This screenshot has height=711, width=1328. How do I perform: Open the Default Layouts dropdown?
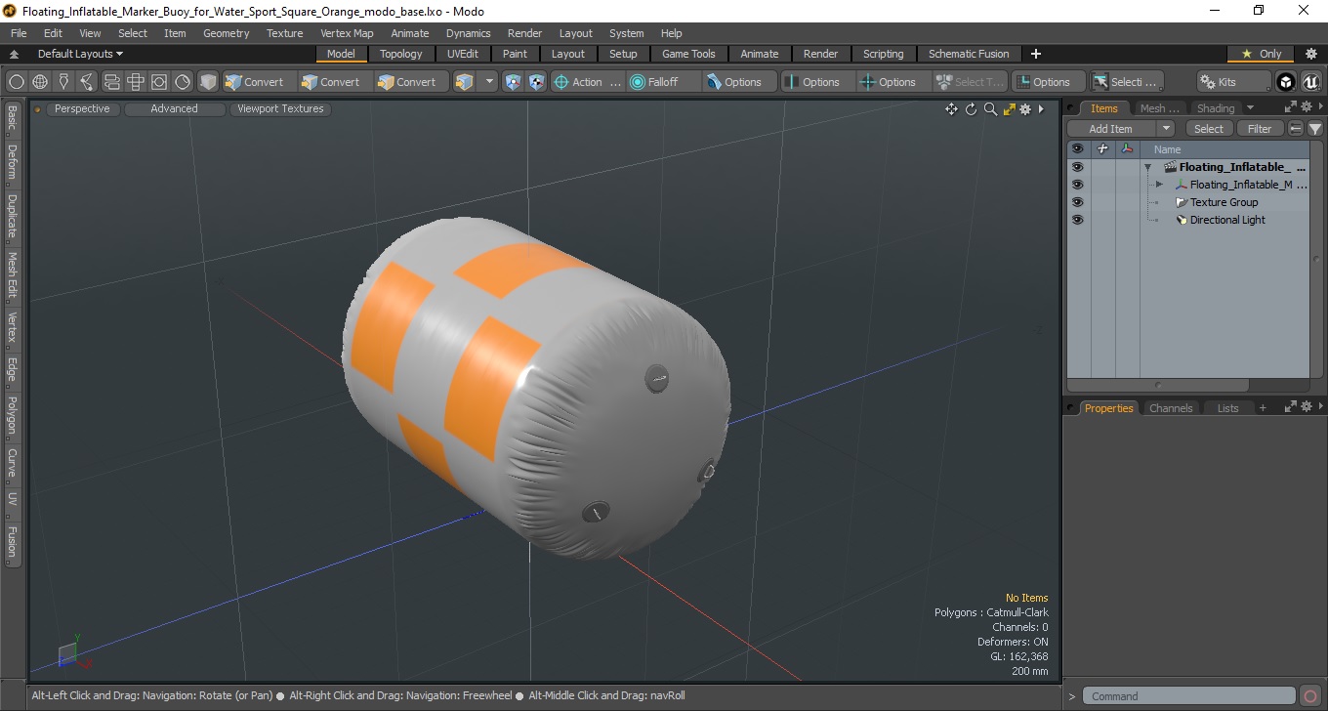(x=80, y=54)
